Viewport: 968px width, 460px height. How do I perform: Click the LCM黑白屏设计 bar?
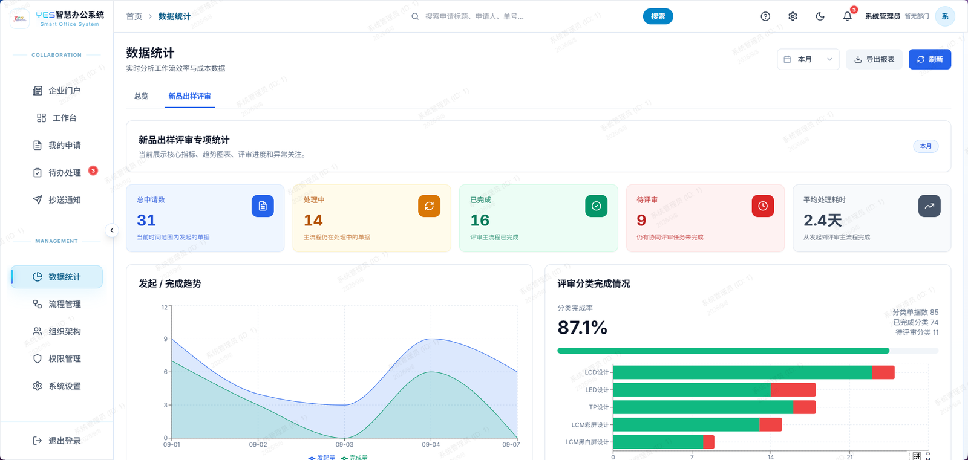[x=664, y=442]
